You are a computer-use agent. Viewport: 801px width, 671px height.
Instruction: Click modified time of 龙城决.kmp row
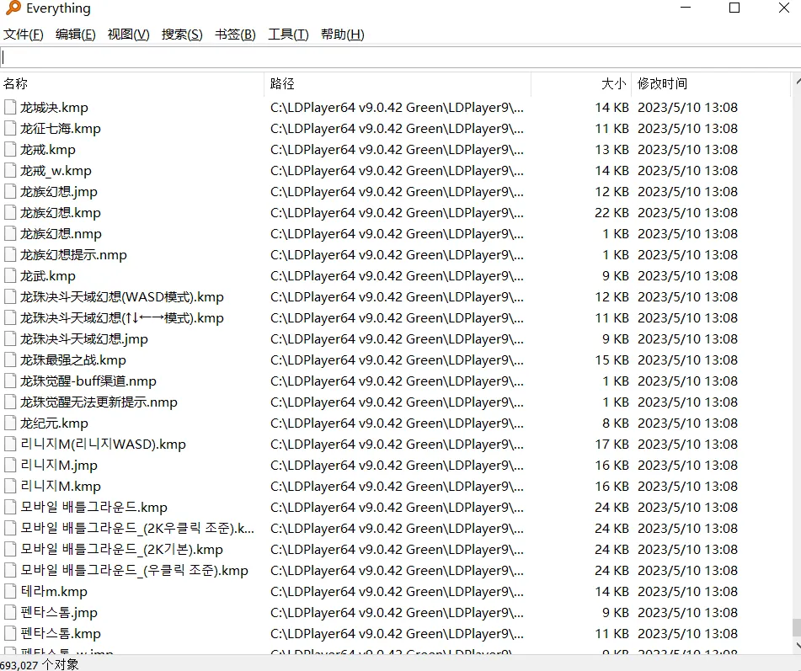pyautogui.click(x=687, y=107)
